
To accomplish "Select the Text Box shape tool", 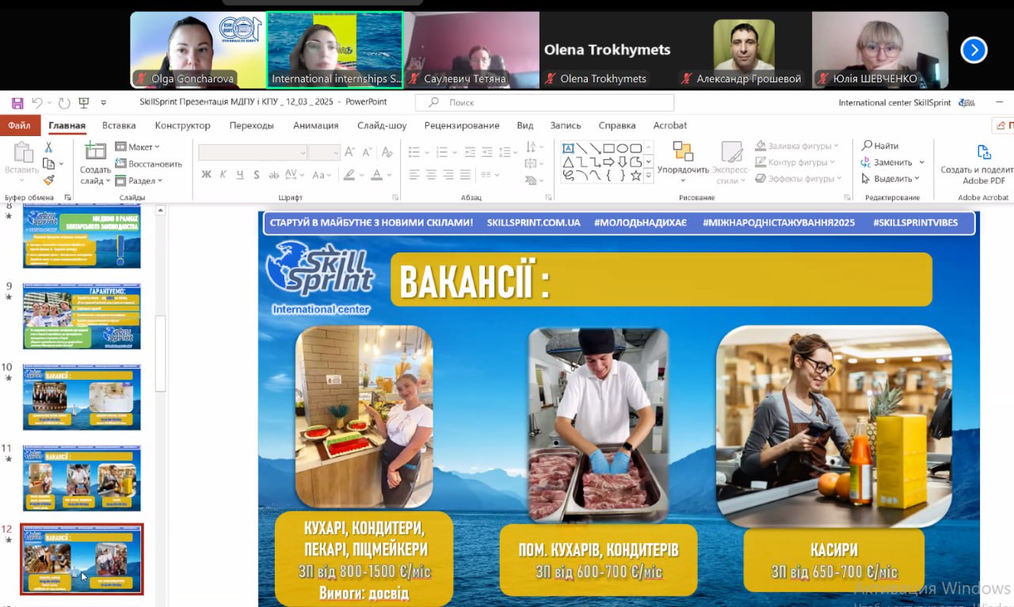I will (x=568, y=148).
